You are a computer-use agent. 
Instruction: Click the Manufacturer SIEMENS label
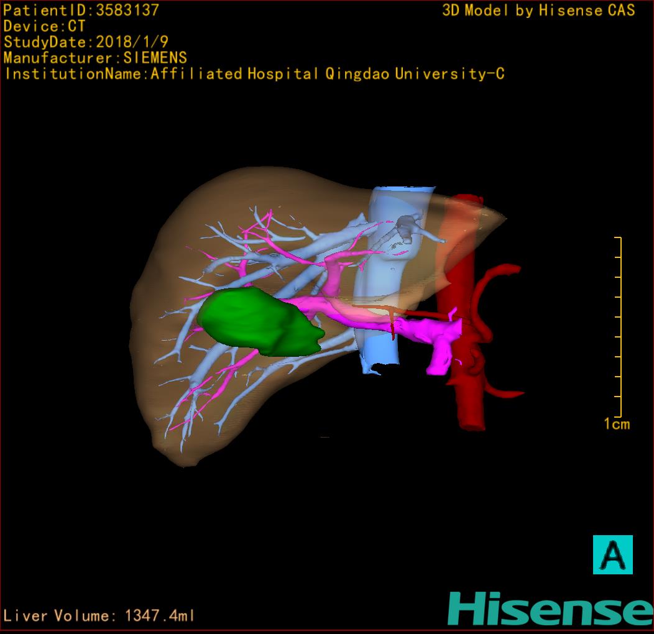point(94,58)
